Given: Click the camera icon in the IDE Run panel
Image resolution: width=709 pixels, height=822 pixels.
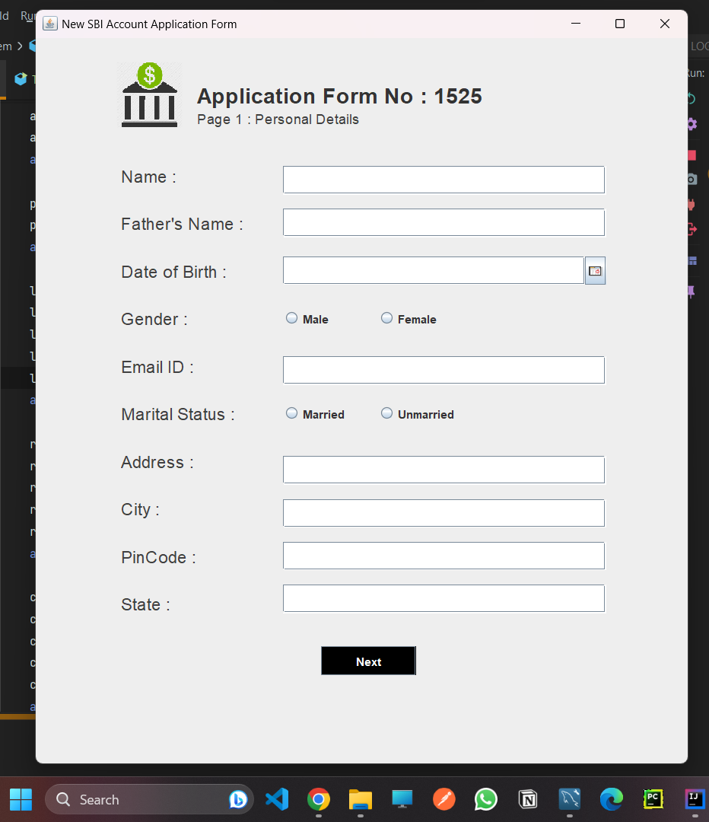Looking at the screenshot, I should coord(692,180).
